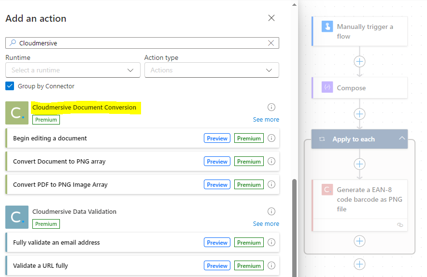Select Fully validate an email address action

point(142,242)
